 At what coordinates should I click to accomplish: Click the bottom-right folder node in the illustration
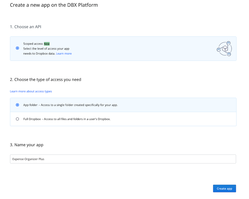229,54
